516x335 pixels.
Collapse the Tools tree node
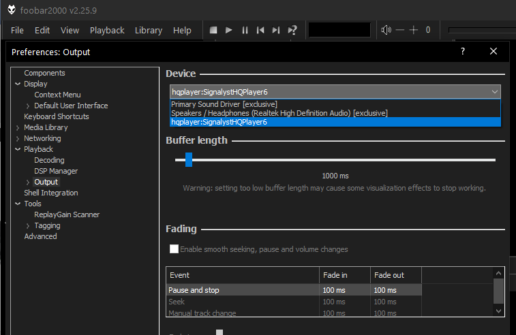coord(18,204)
